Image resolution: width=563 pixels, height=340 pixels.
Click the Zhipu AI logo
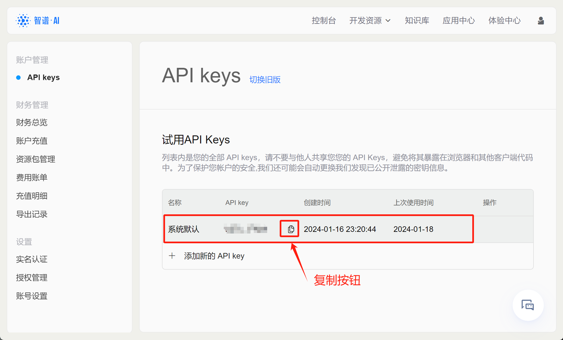(38, 21)
